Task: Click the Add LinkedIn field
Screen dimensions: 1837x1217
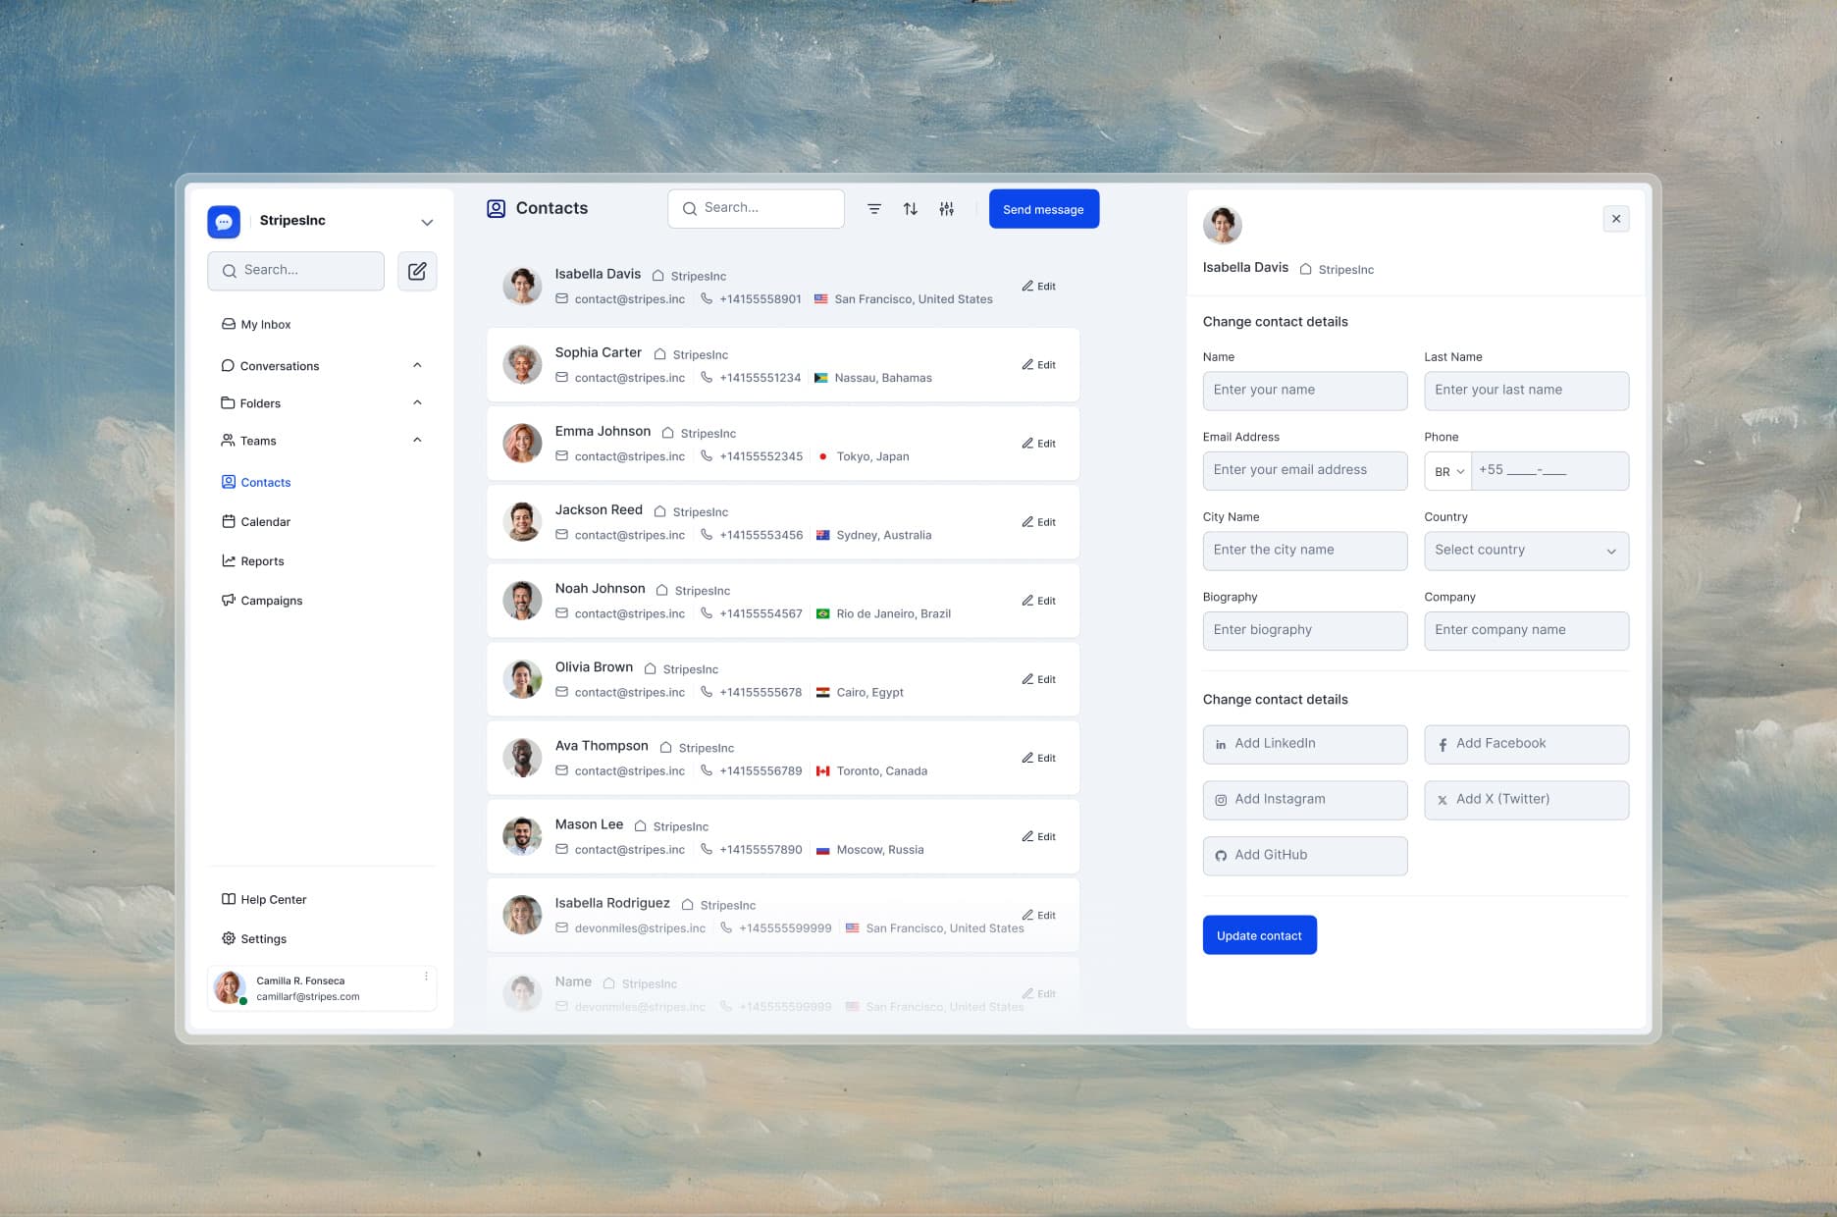Action: coord(1305,744)
